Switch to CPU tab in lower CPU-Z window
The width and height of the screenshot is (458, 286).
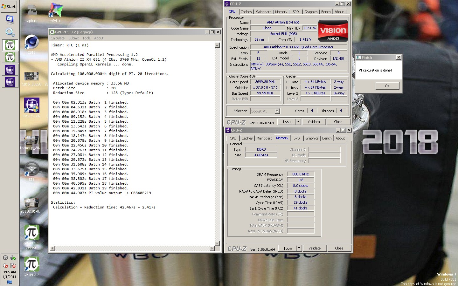pyautogui.click(x=233, y=138)
